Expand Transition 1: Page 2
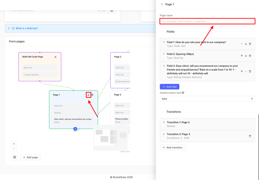The image size is (259, 180). (x=164, y=122)
